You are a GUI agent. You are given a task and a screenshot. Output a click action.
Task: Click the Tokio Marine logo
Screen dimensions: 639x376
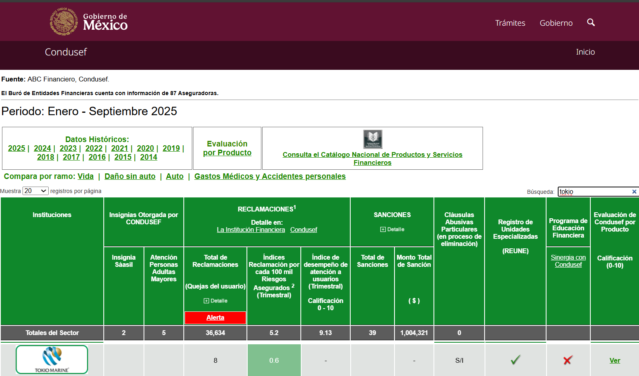[52, 360]
